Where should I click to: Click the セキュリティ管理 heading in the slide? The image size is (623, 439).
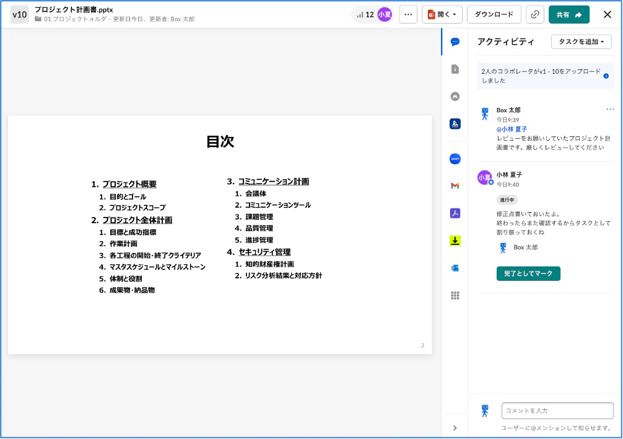click(264, 252)
